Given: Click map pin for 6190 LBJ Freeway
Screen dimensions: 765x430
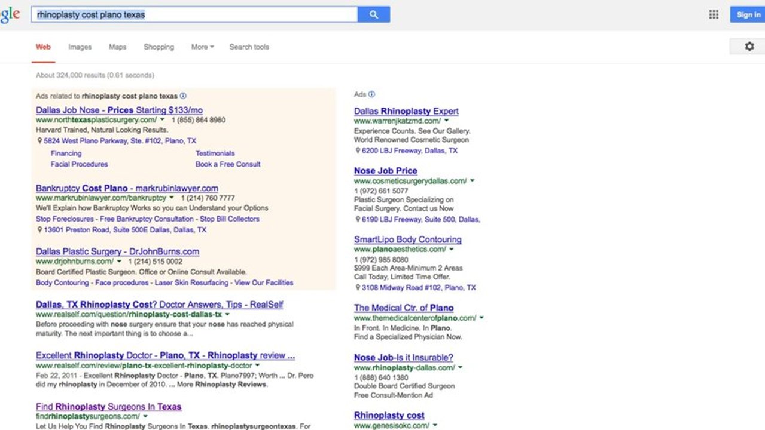Looking at the screenshot, I should click(358, 220).
